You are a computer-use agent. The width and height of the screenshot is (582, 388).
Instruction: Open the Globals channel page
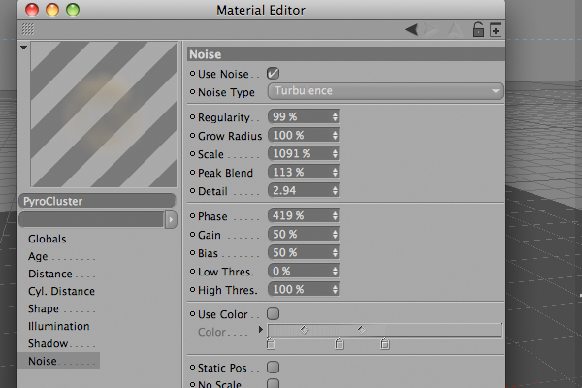48,239
